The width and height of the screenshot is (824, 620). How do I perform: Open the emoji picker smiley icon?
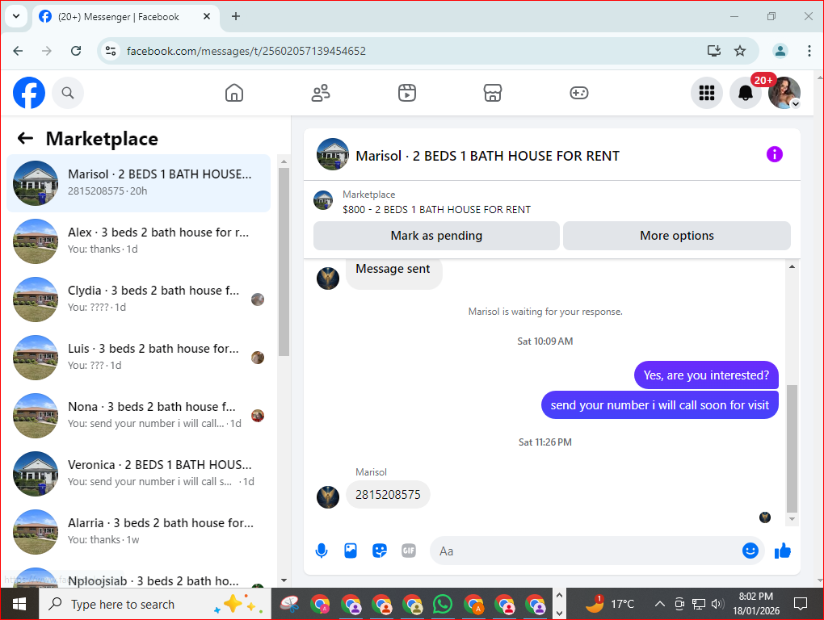pyautogui.click(x=750, y=551)
